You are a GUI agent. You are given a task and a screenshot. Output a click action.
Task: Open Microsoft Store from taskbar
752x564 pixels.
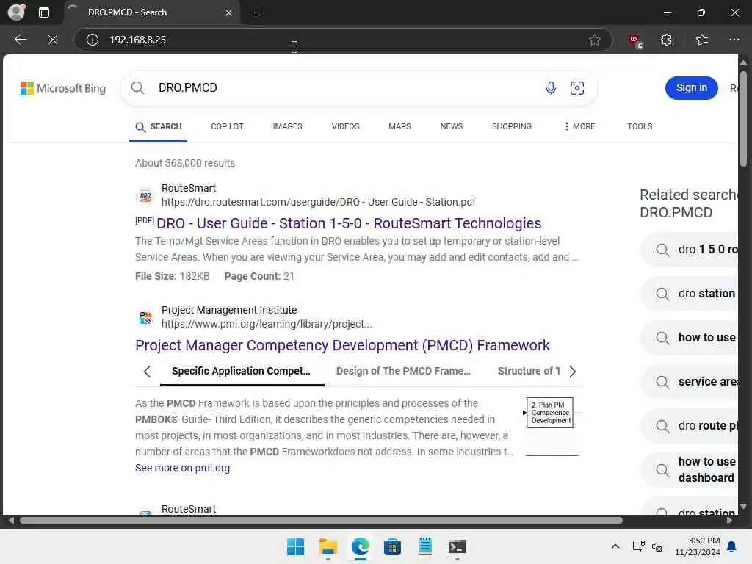coord(392,546)
